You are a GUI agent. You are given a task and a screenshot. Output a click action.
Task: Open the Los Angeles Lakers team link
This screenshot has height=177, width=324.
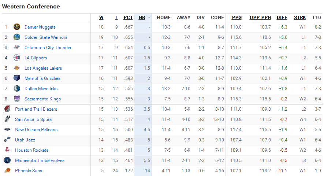[x=43, y=68]
